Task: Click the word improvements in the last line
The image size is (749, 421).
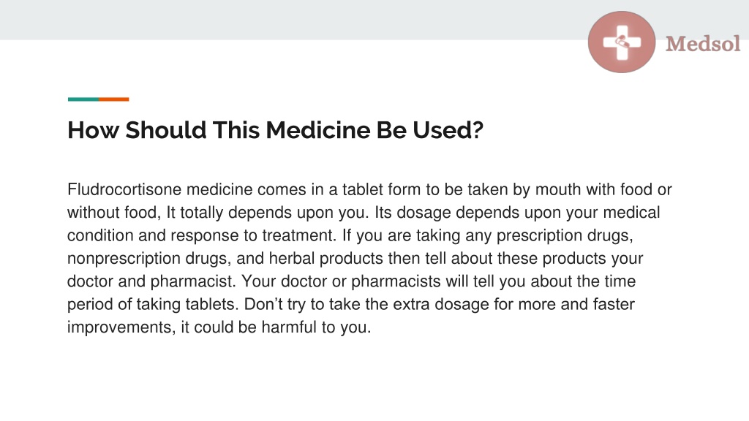Action: 121,327
